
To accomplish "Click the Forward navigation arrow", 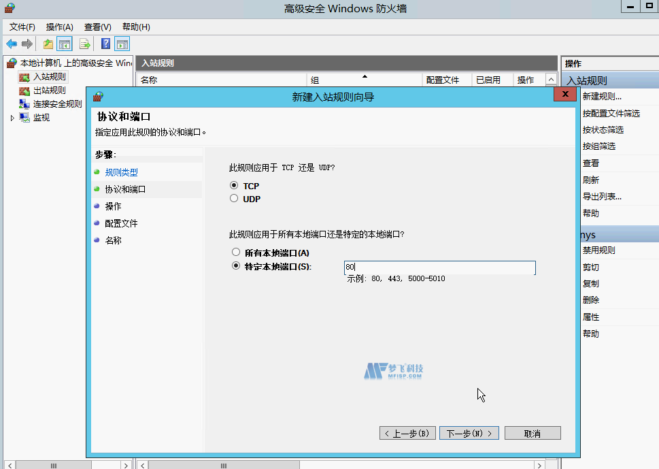I will point(26,43).
